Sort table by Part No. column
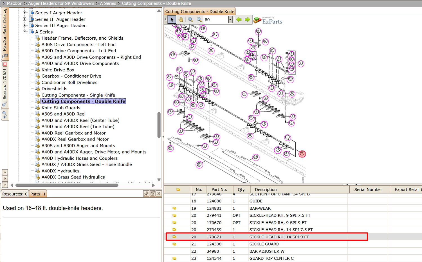The image size is (422, 262). (x=219, y=189)
